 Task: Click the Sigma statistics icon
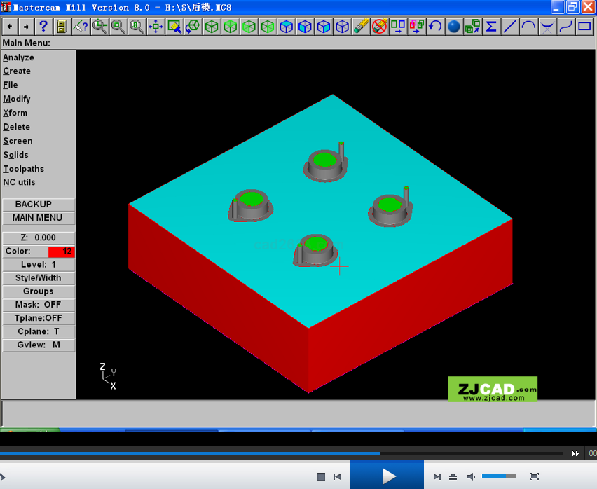point(491,27)
